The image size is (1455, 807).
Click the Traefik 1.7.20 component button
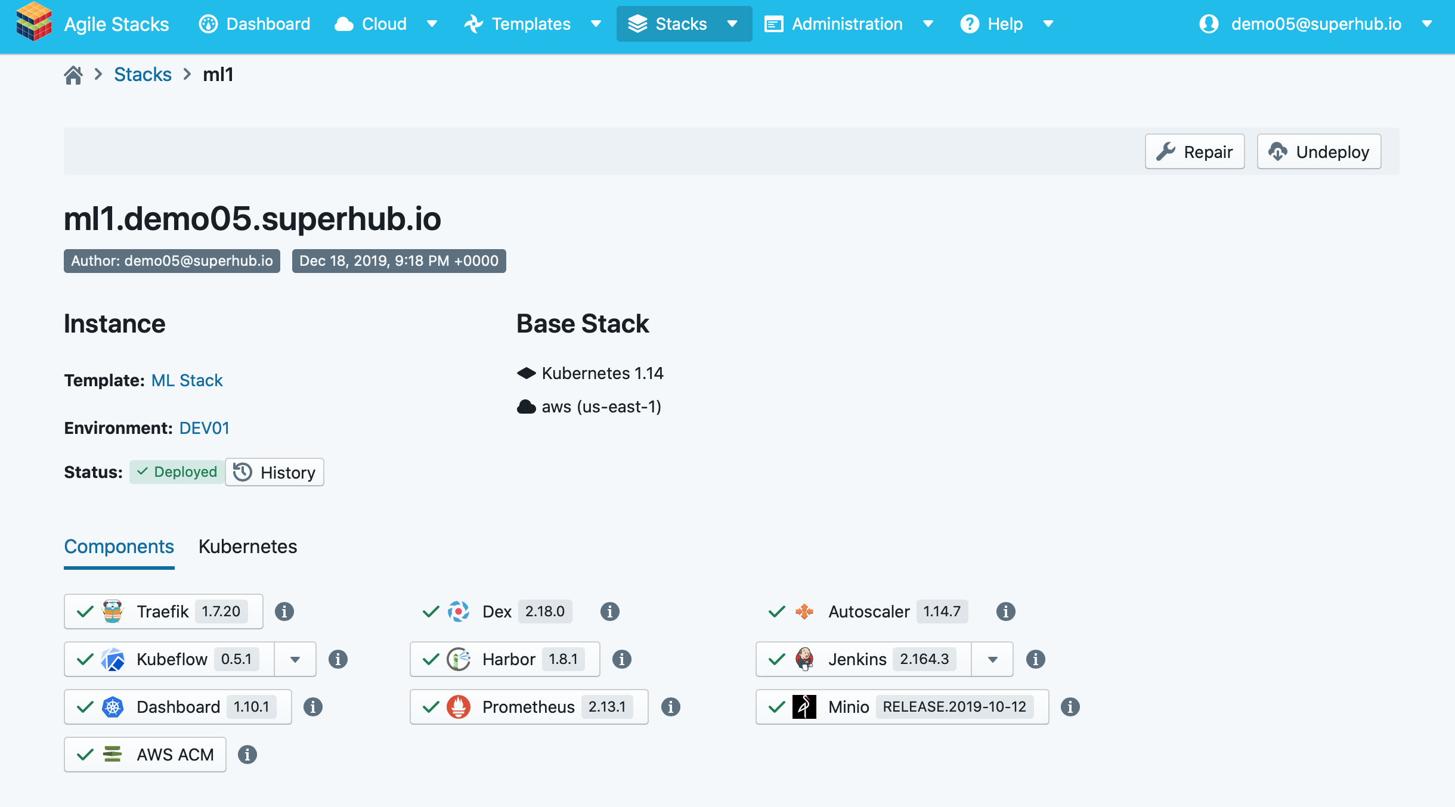tap(163, 612)
